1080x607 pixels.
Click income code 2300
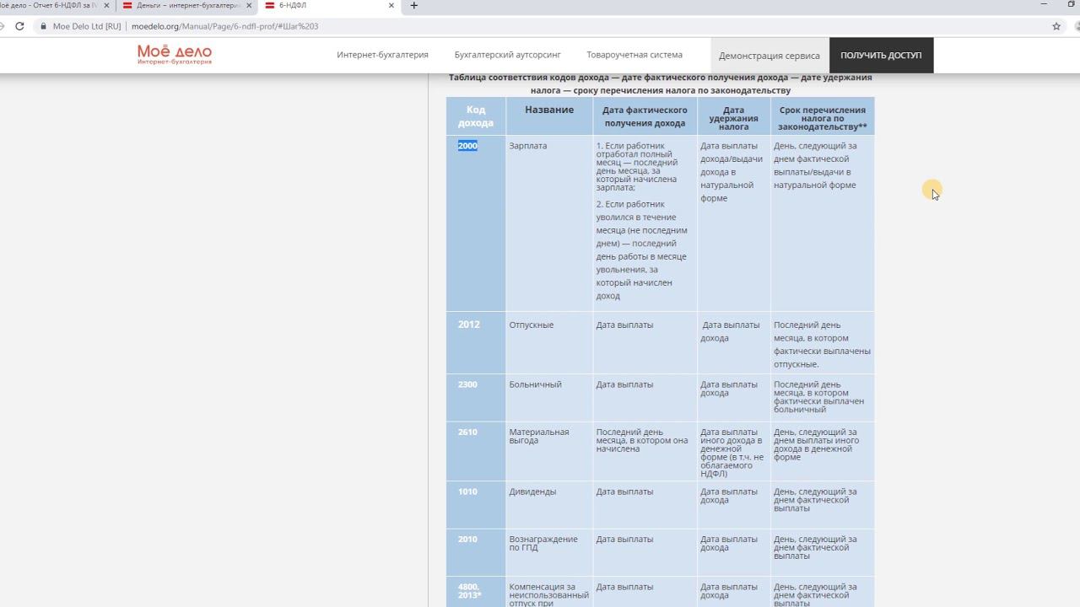click(x=467, y=384)
